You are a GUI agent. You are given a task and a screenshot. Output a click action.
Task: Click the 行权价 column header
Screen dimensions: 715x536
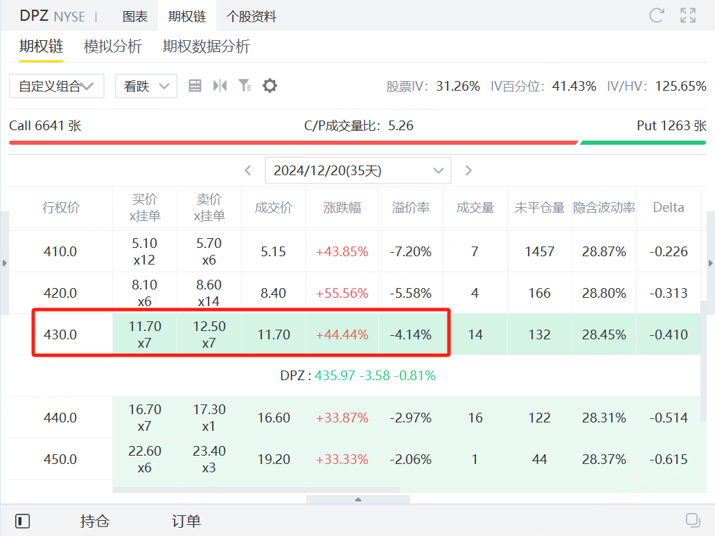coord(61,207)
